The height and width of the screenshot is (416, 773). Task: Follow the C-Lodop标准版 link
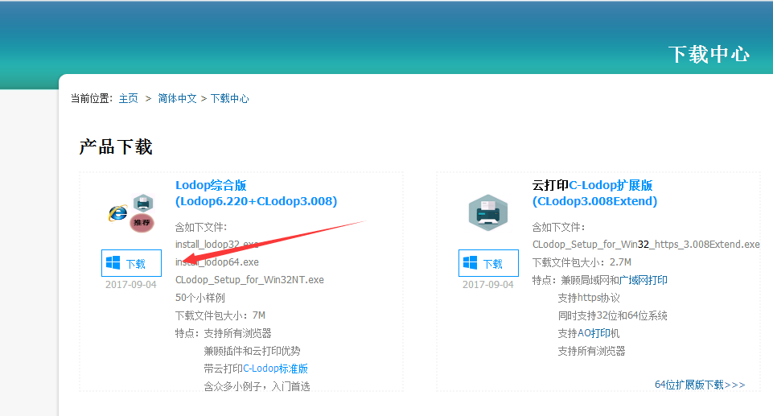coord(276,369)
